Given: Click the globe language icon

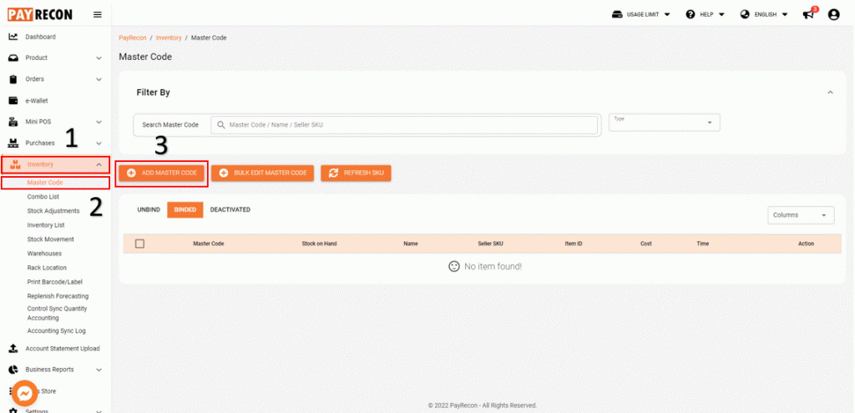Looking at the screenshot, I should click(x=745, y=15).
